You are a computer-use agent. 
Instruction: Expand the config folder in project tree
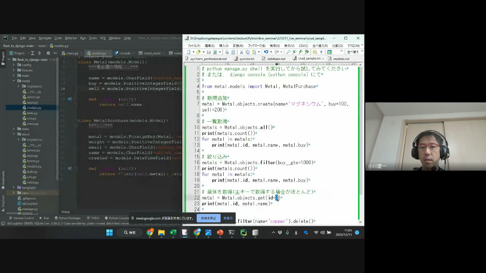tap(14, 65)
